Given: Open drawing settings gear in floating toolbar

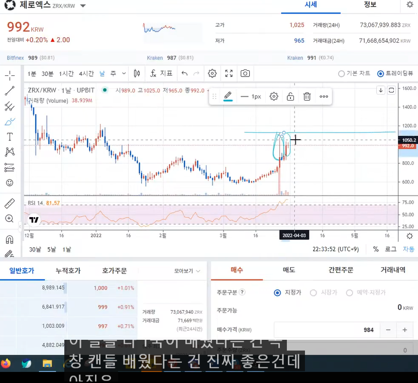Looking at the screenshot, I should pos(274,97).
